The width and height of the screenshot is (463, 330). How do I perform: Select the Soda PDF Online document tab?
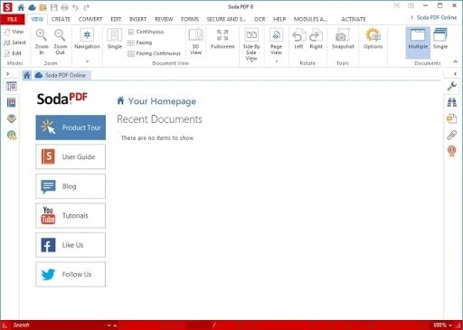(x=61, y=75)
